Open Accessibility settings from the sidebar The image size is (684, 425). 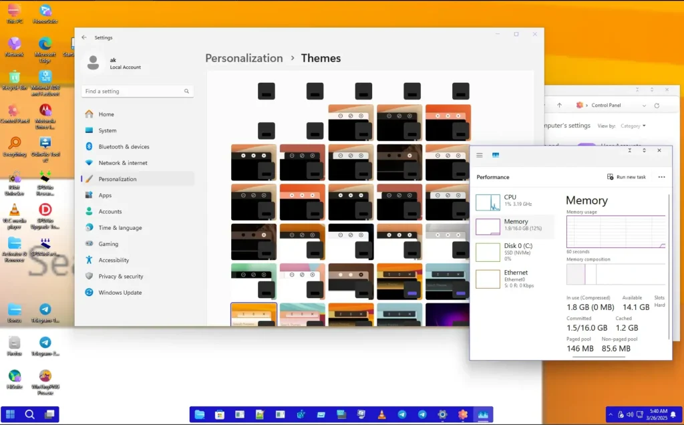[114, 260]
